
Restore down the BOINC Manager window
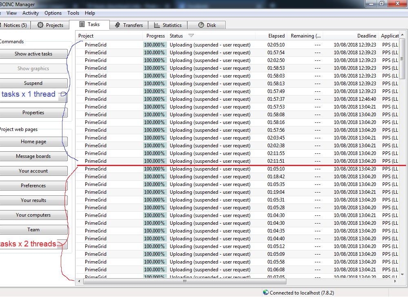(x=382, y=3)
